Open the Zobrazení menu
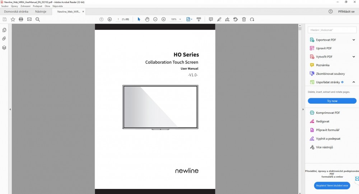 pyautogui.click(x=25, y=6)
